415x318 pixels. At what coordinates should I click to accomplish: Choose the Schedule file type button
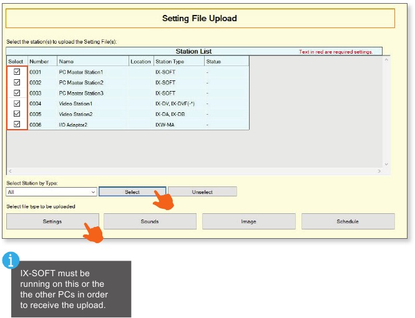coord(348,221)
